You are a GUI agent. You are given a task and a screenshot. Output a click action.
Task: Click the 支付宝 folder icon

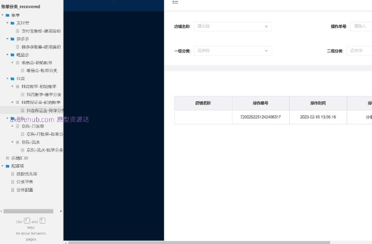pyautogui.click(x=13, y=23)
